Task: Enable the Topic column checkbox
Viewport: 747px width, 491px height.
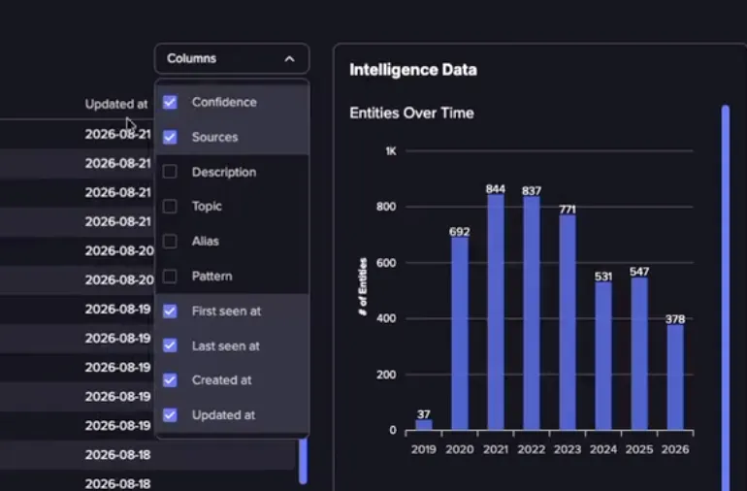Action: pyautogui.click(x=170, y=207)
